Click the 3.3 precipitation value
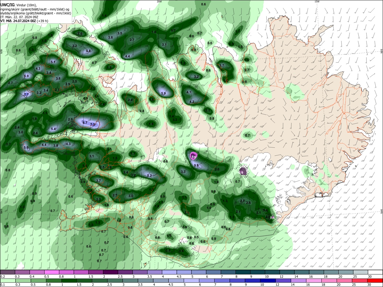Viewport: 383px width, 287px height. coord(183,172)
